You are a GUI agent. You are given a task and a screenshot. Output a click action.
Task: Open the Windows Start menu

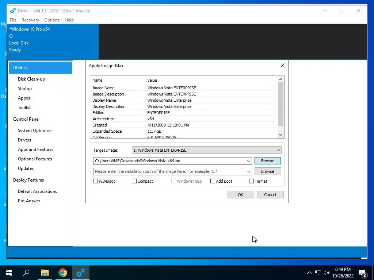tap(9, 273)
